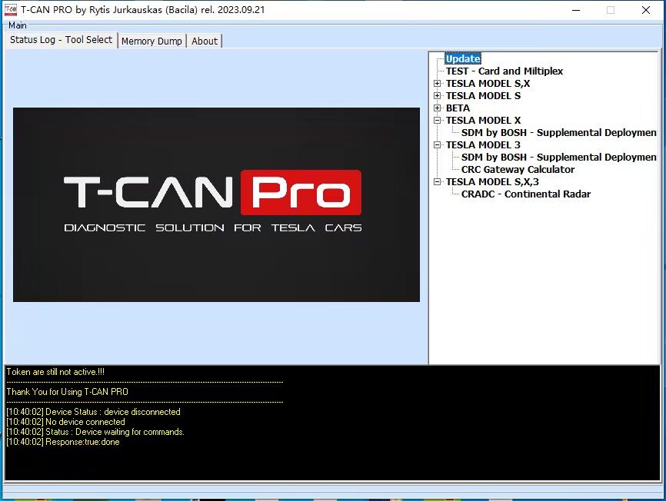Select the TESLA MODEL S label
The height and width of the screenshot is (501, 666).
coord(483,96)
